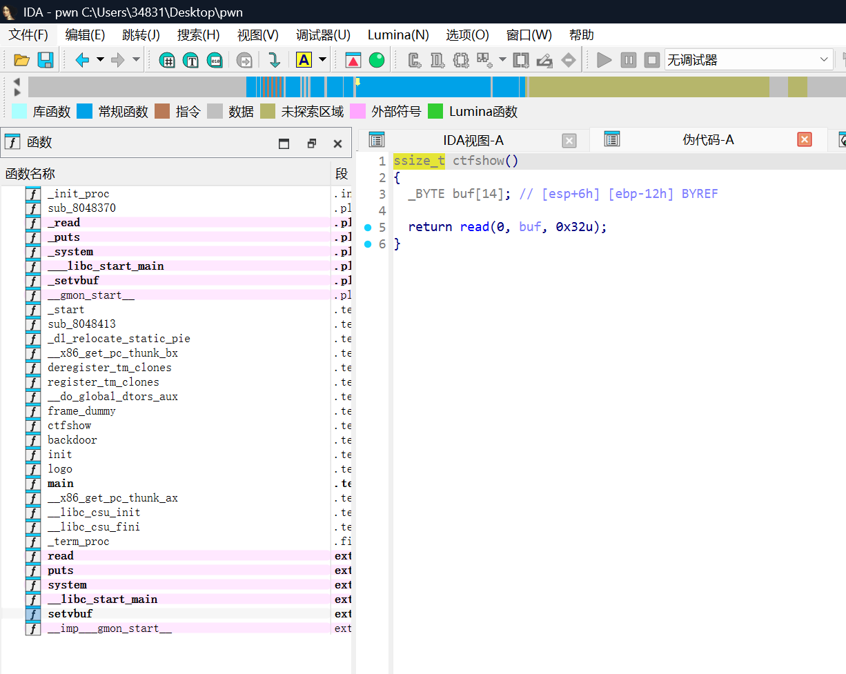Viewport: 846px width, 674px height.
Task: Click the blue back arrow
Action: click(x=82, y=60)
